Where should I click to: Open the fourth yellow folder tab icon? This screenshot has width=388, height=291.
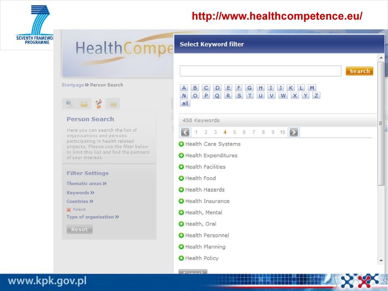point(113,103)
